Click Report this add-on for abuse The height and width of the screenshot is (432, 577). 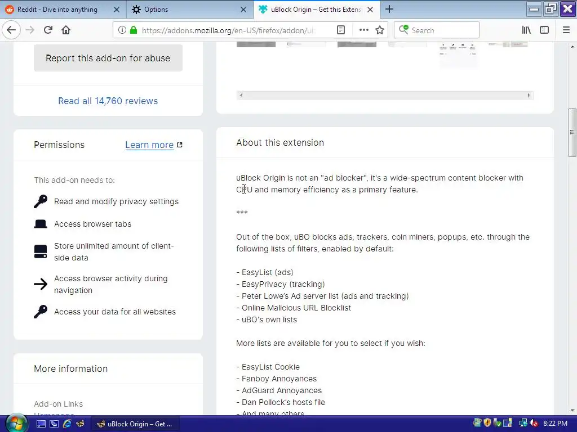click(108, 58)
